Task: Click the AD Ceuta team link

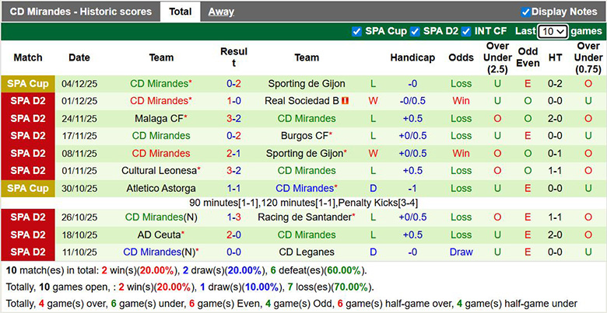Action: tap(159, 235)
